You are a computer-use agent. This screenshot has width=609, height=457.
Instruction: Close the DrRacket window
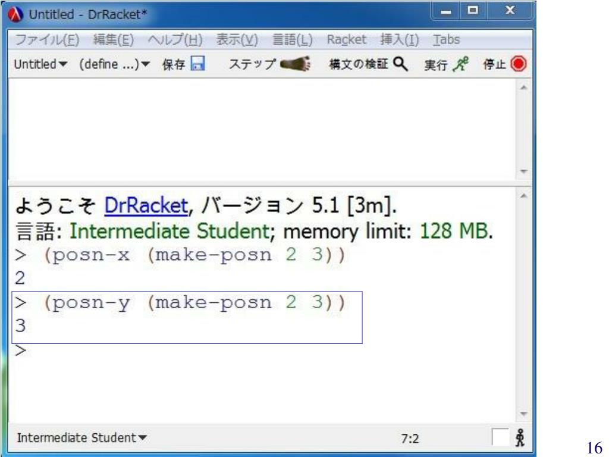pyautogui.click(x=510, y=11)
